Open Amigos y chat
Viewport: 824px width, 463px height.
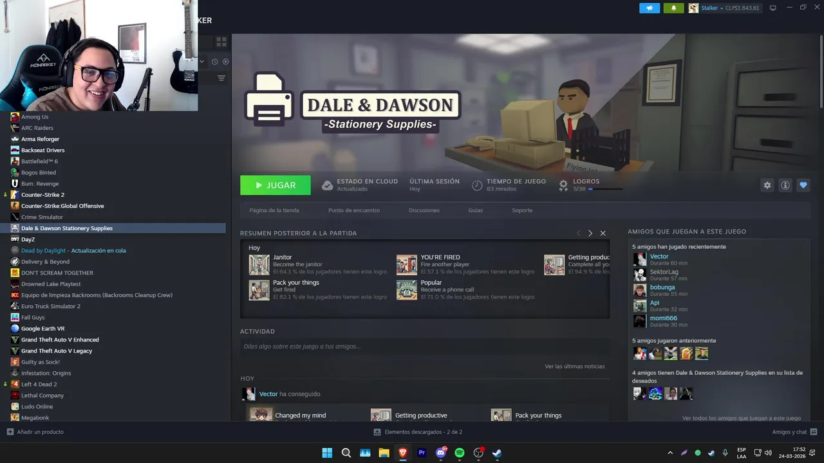pyautogui.click(x=794, y=432)
